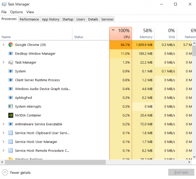This screenshot has width=196, height=179.
Task: Switch to the Startup tab
Action: pyautogui.click(x=68, y=19)
